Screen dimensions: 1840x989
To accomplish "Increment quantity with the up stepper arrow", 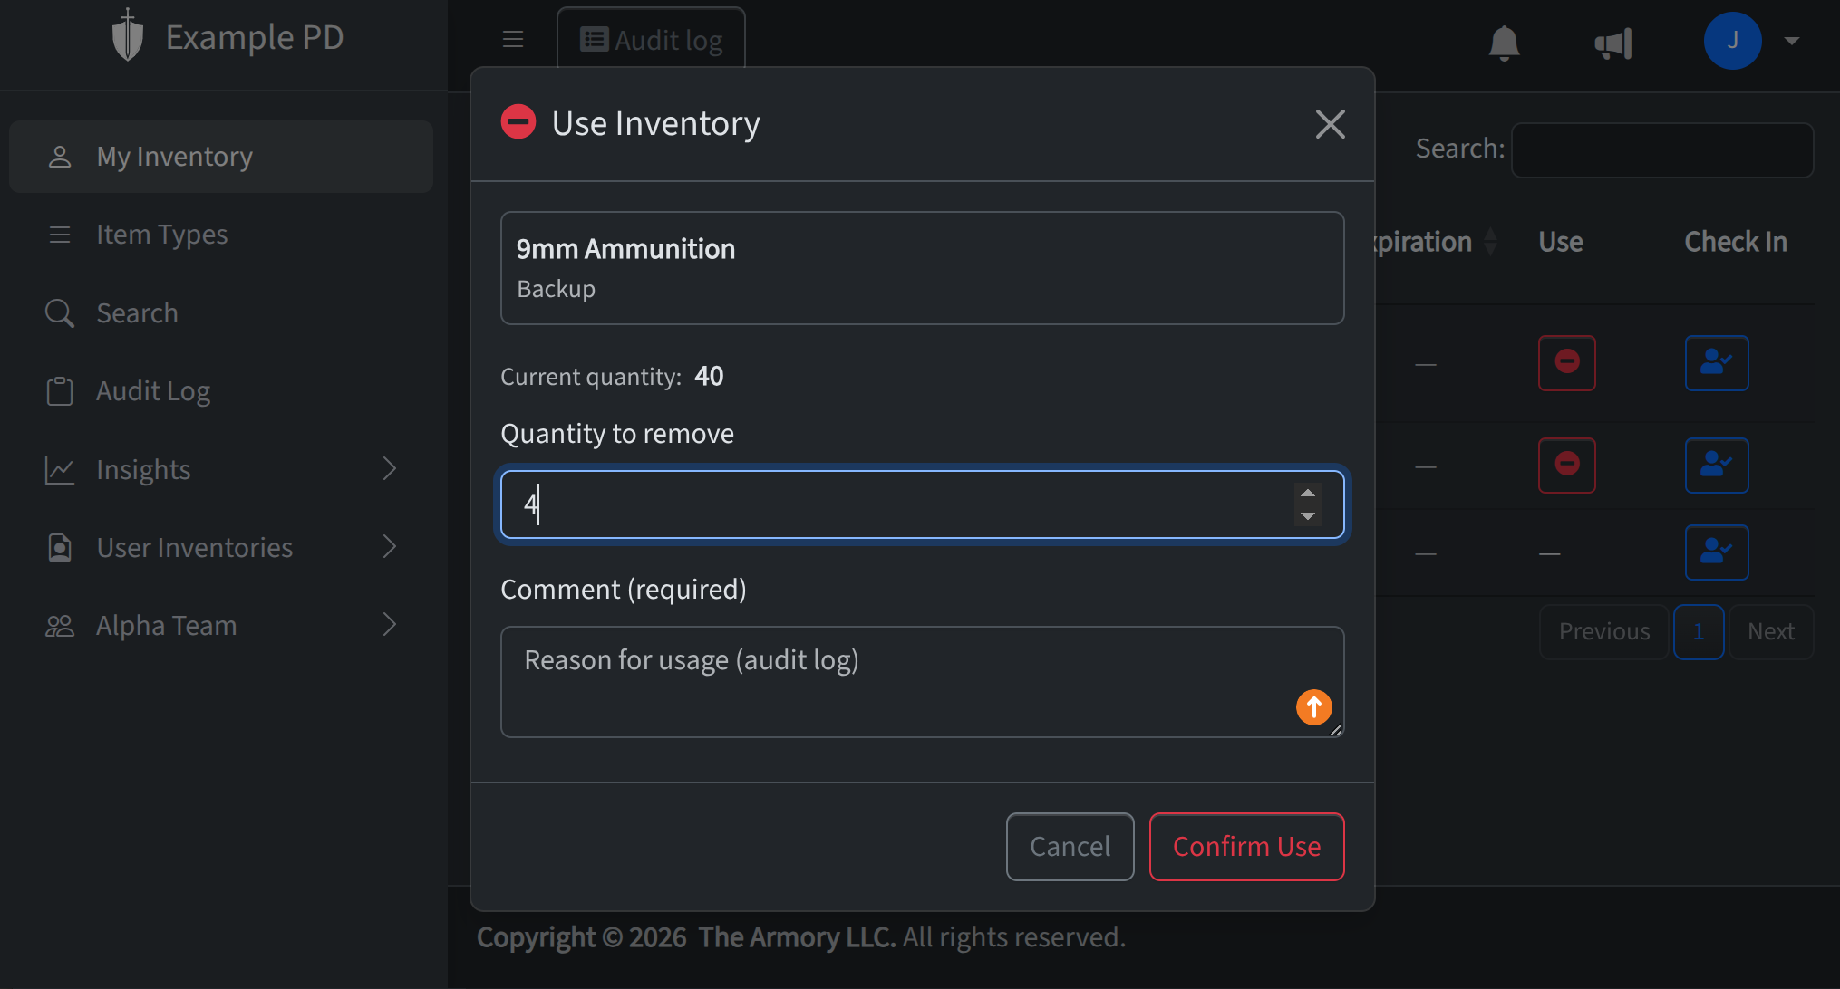I will click(x=1308, y=493).
